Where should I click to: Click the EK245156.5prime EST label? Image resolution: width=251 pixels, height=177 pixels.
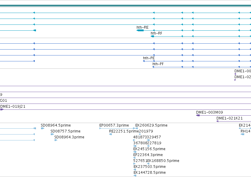[149, 149]
